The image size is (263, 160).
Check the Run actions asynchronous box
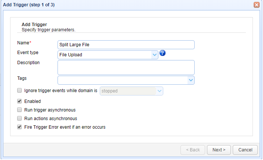pos(19,119)
